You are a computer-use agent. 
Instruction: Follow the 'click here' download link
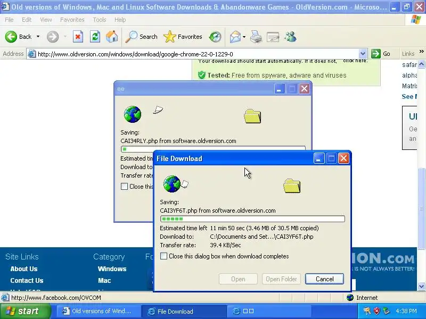click(355, 61)
